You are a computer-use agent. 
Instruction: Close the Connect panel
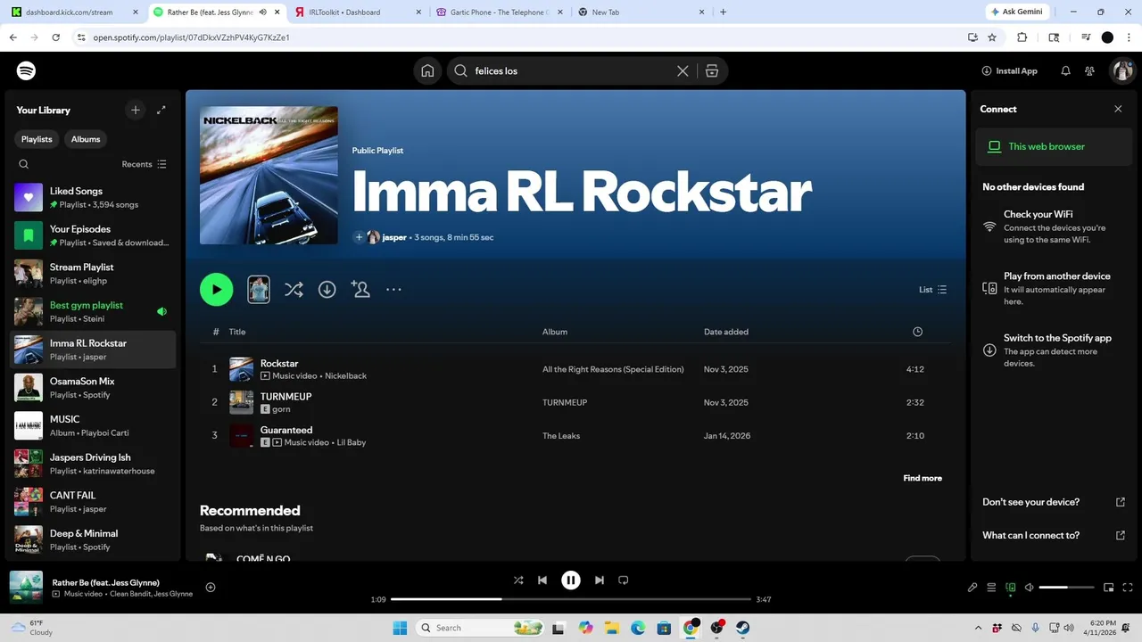click(1118, 109)
